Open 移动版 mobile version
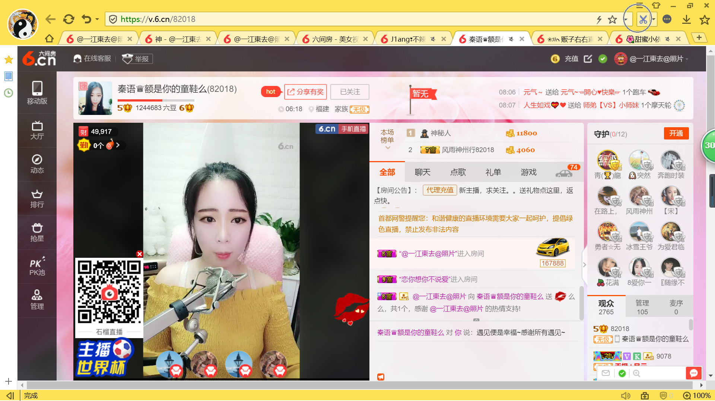 (x=37, y=93)
